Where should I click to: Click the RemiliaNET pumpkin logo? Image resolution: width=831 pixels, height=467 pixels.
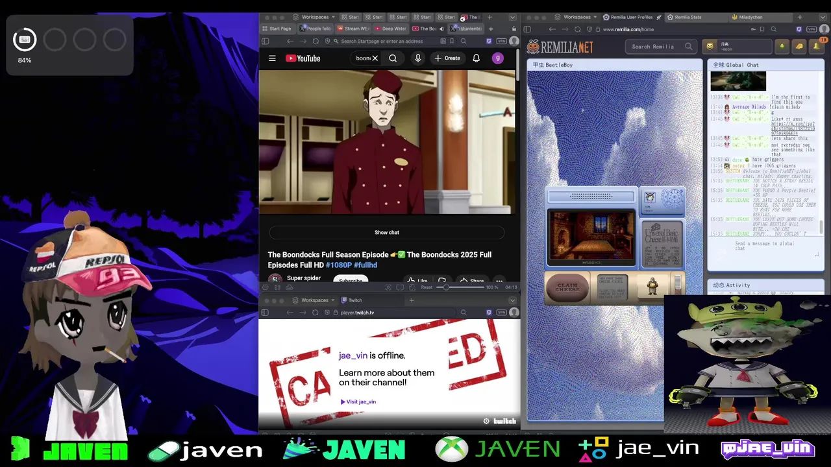tap(560, 47)
